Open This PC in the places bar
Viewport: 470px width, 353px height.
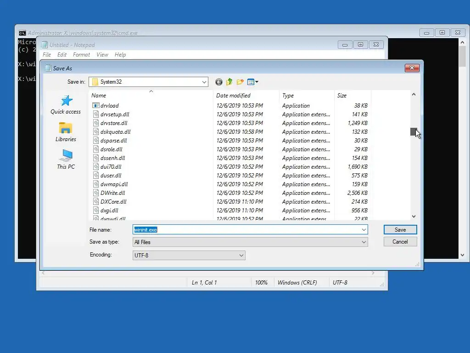(66, 159)
